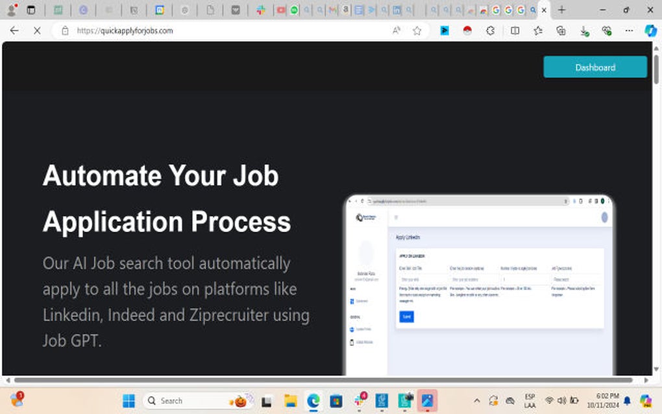662x414 pixels.
Task: Open the Favorites list
Action: coord(537,30)
